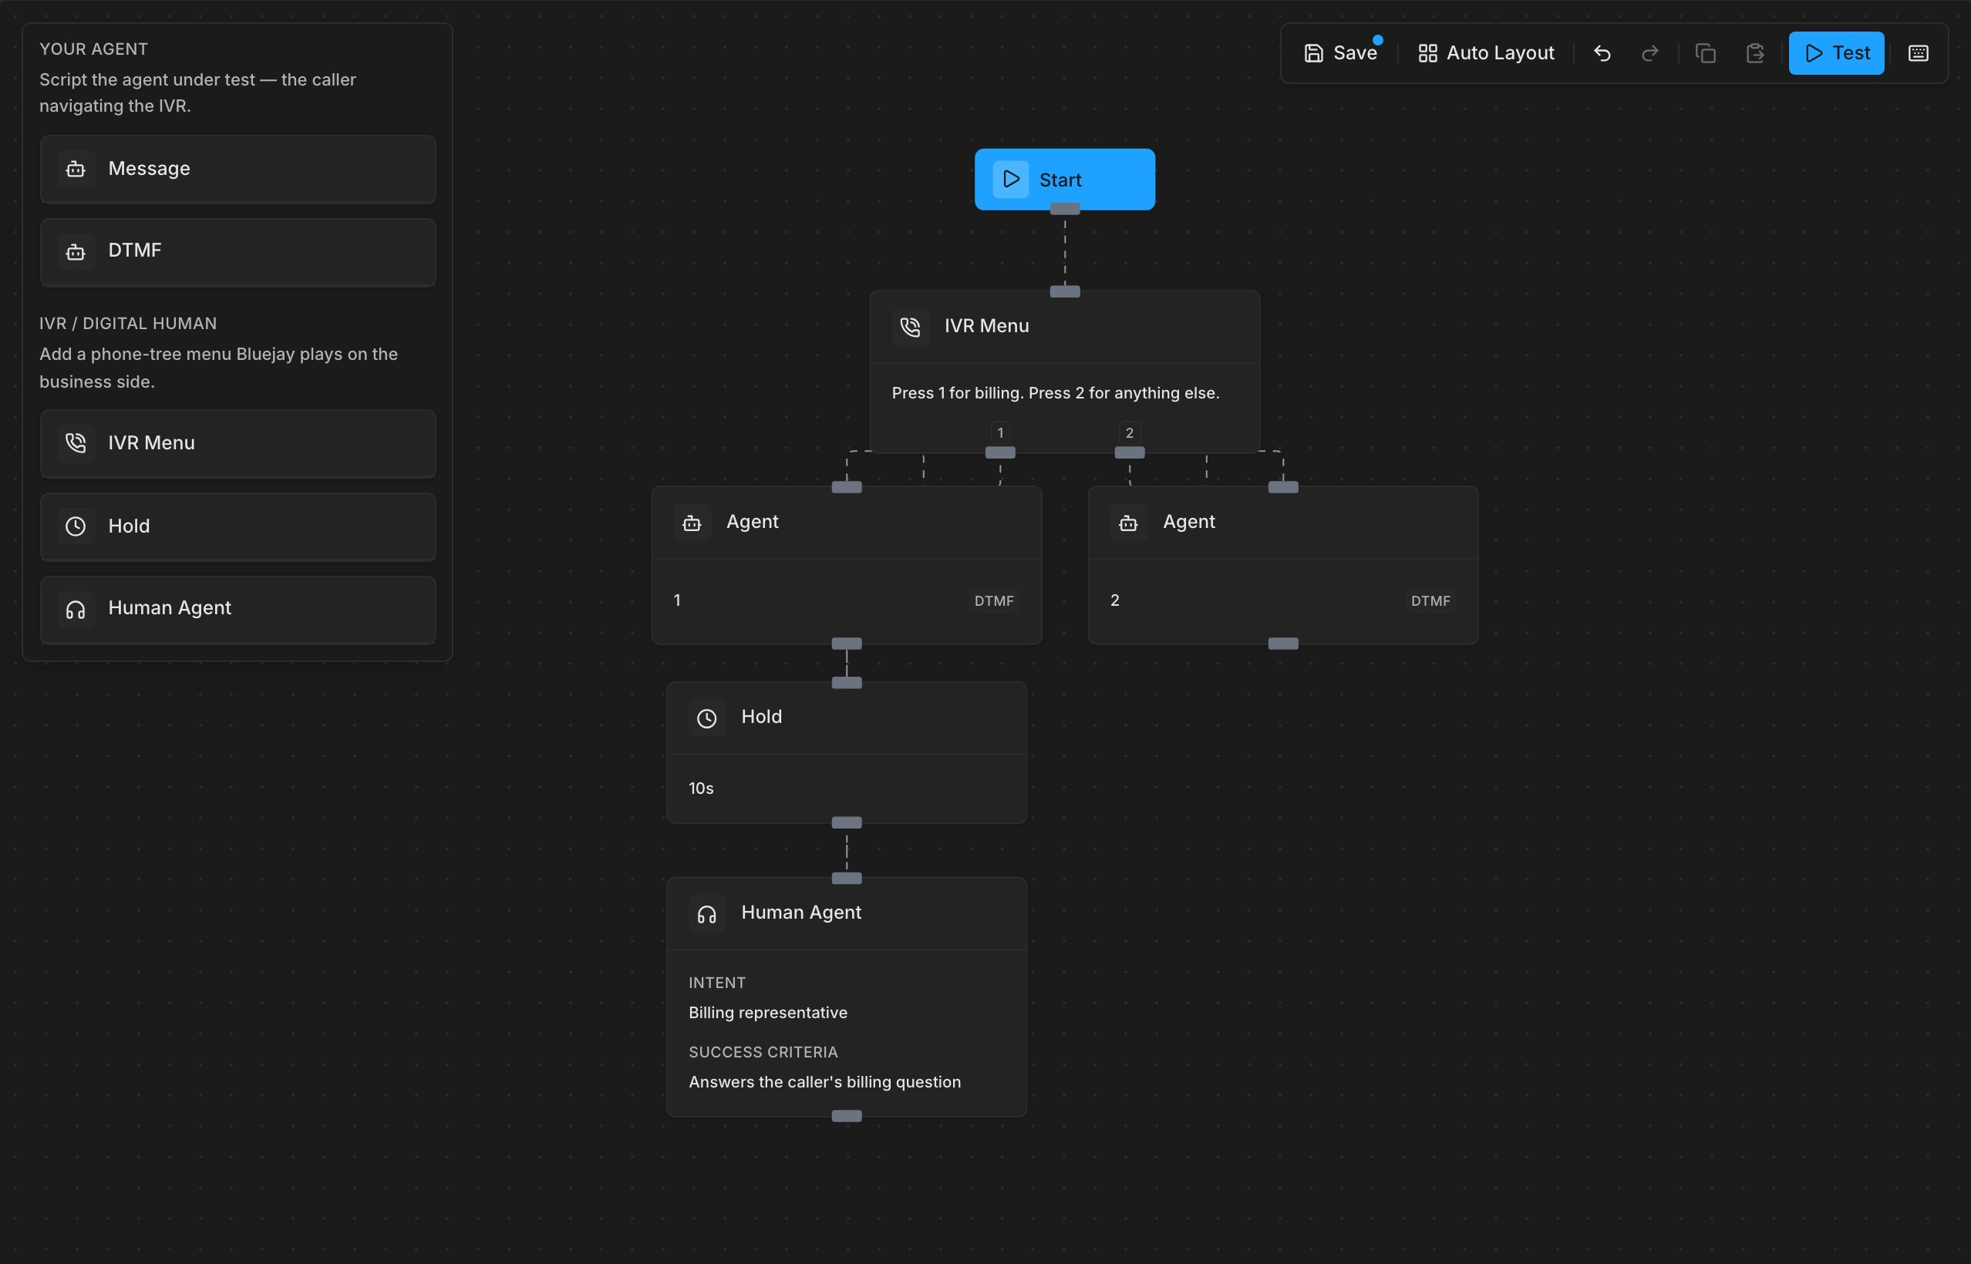Redo the last undone action
Screen dimensions: 1971x1264
[1650, 53]
